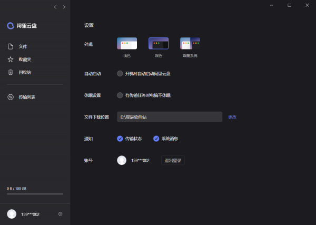This screenshot has height=225, width=316.
Task: Click the star icon for 收藏夹
Action: [11, 59]
